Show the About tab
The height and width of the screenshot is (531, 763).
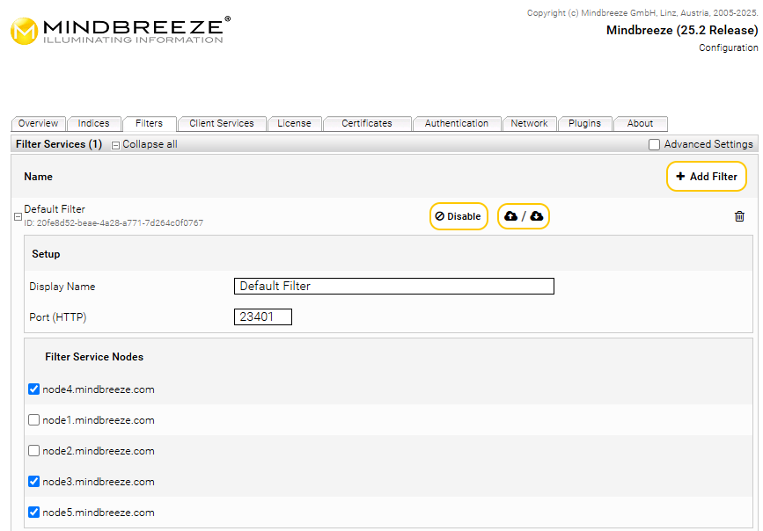coord(641,123)
